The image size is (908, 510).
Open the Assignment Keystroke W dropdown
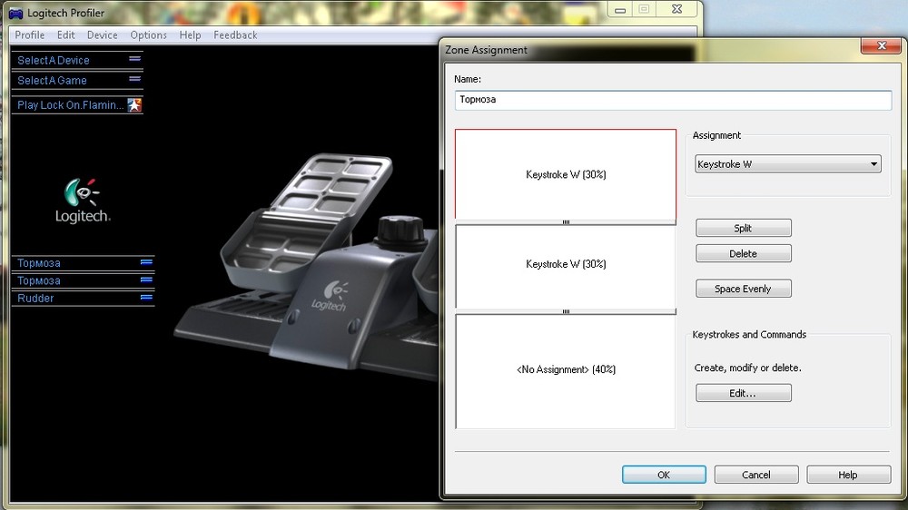(788, 164)
